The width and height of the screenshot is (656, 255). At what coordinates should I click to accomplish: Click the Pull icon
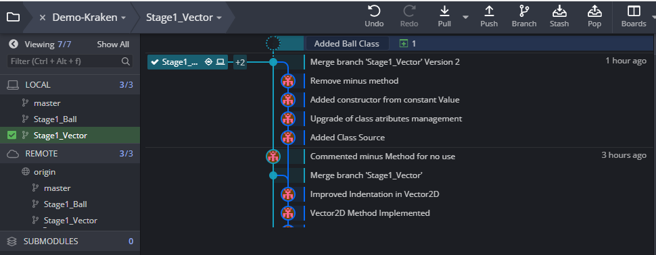click(444, 11)
